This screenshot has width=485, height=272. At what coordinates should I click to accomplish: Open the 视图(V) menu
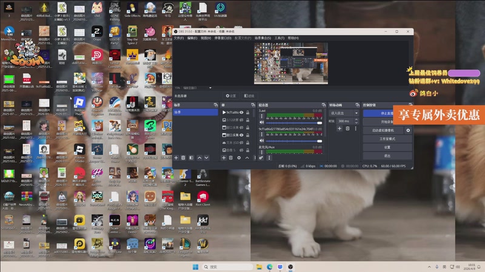[x=206, y=38]
